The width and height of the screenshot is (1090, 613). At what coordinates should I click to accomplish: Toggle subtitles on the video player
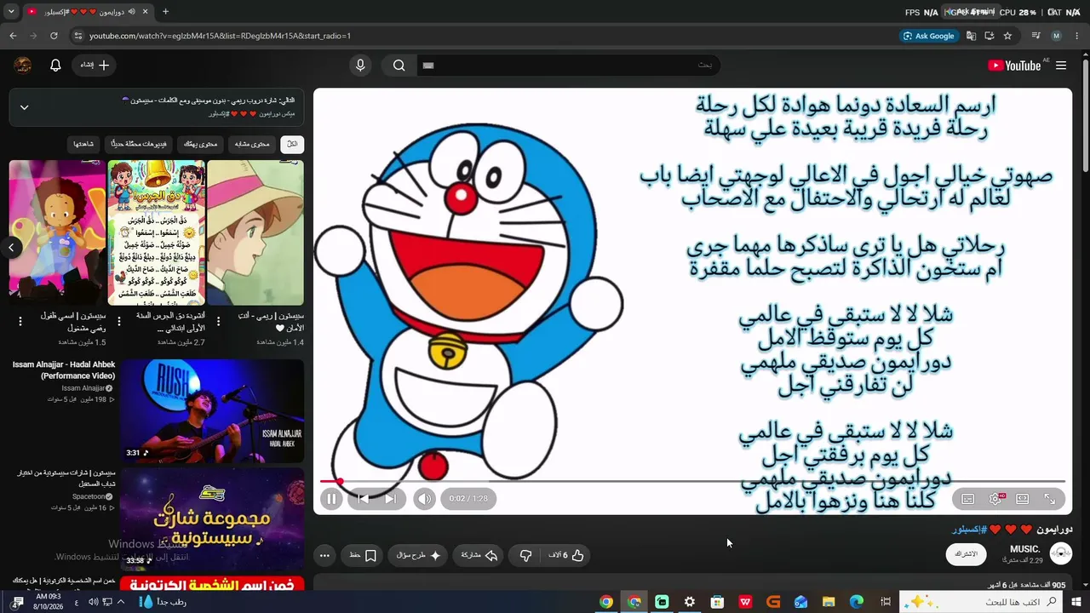[967, 499]
